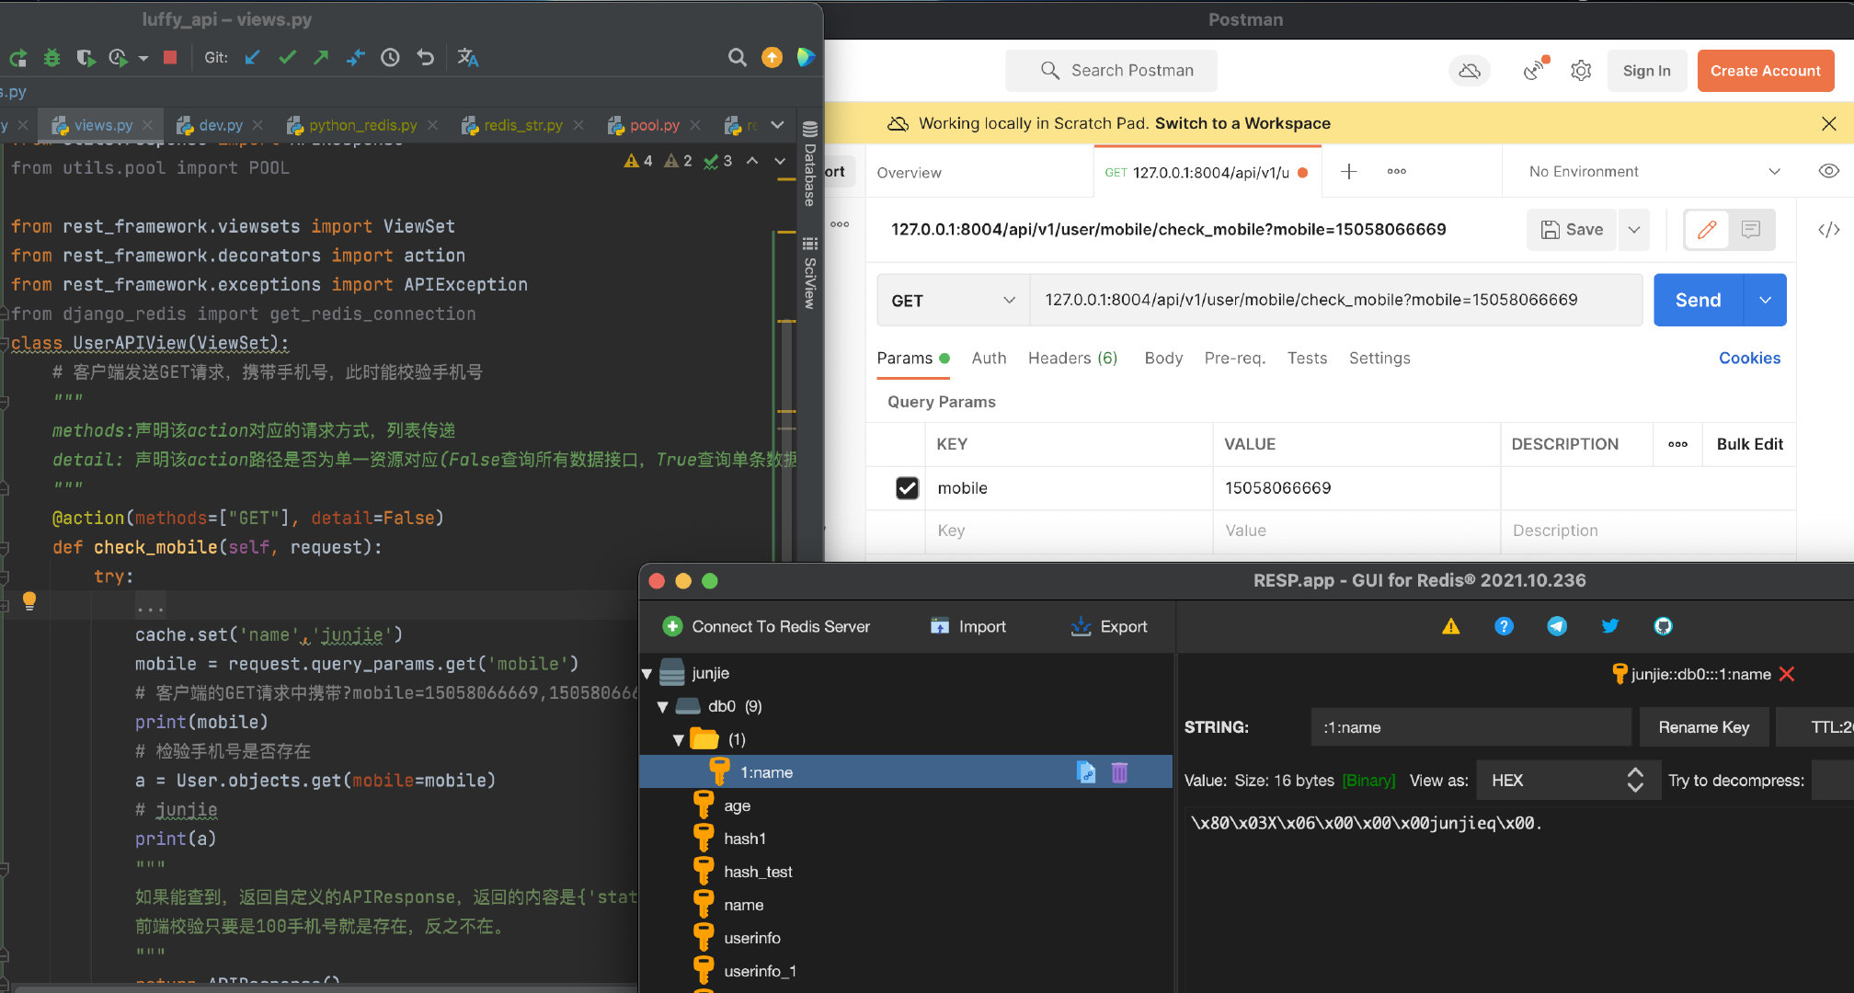Open PyCharm search everywhere magnifier
Screen dimensions: 1854x993
pyautogui.click(x=737, y=58)
